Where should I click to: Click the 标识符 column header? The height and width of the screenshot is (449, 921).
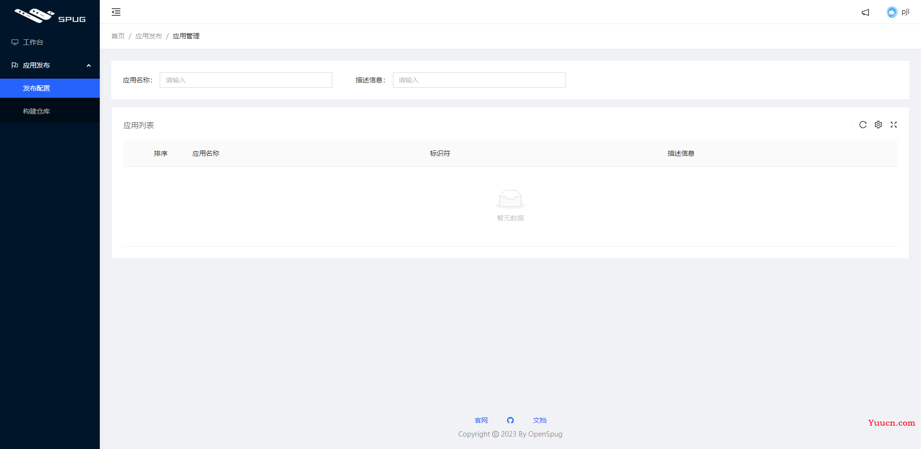(x=440, y=153)
